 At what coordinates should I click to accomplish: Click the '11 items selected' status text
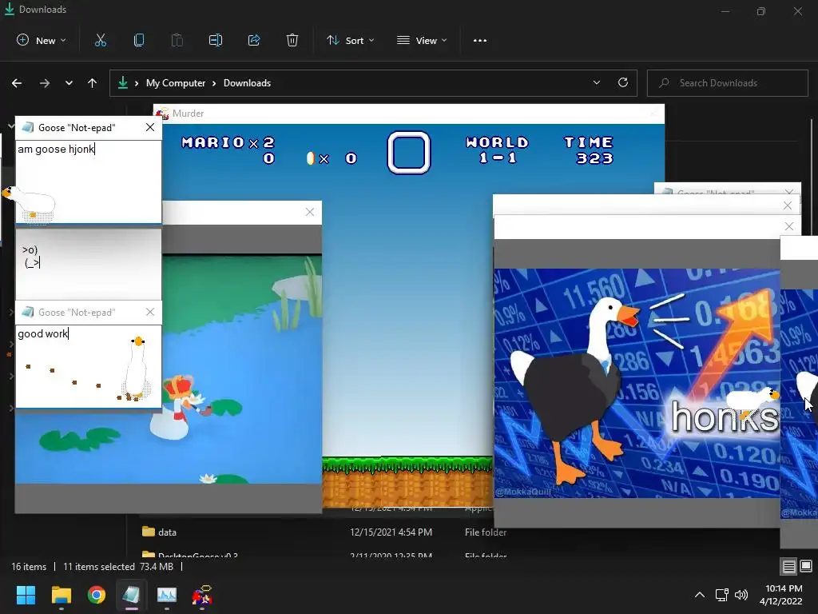click(x=98, y=567)
